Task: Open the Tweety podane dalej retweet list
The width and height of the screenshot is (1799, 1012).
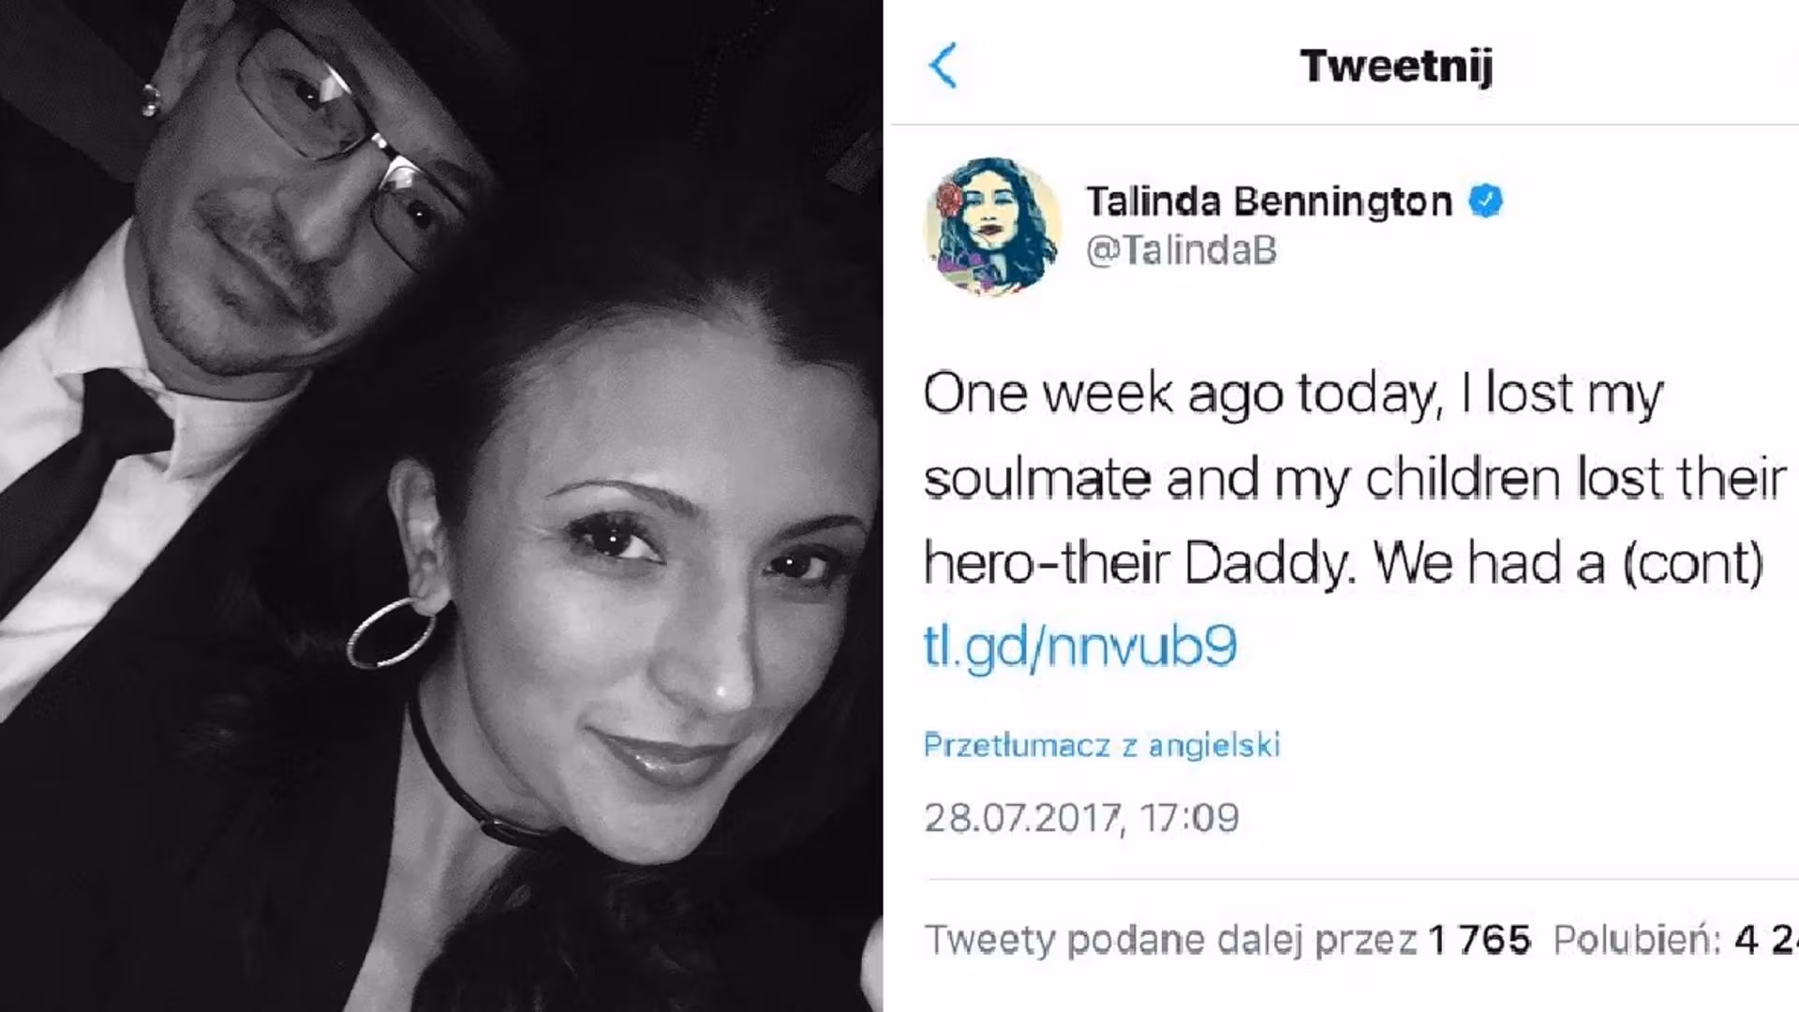Action: click(1227, 939)
